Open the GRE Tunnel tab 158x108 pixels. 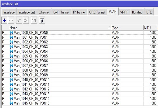[x=97, y=12]
